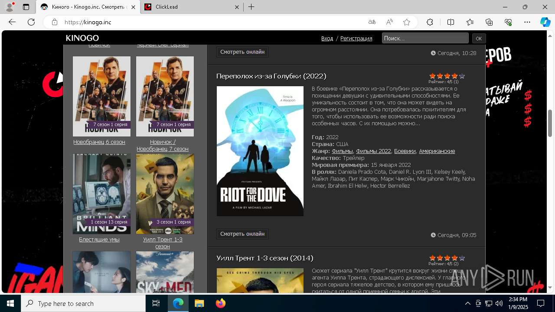Select the Боевики genre link

pos(405,151)
